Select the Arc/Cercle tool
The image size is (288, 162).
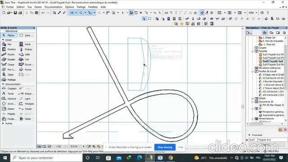[x=9, y=104]
